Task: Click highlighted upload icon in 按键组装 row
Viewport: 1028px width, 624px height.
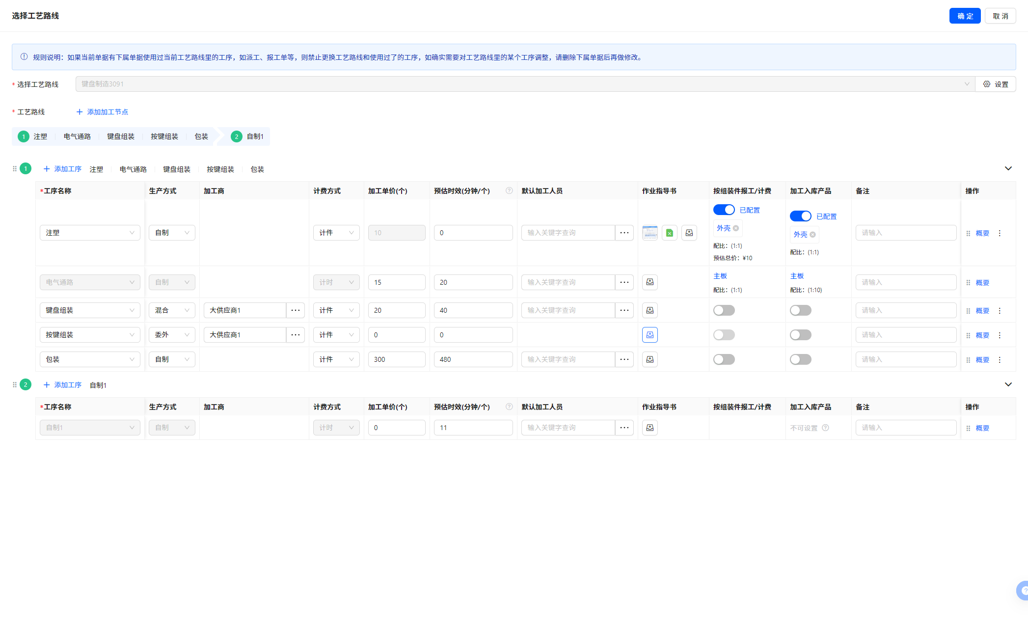Action: [x=649, y=335]
